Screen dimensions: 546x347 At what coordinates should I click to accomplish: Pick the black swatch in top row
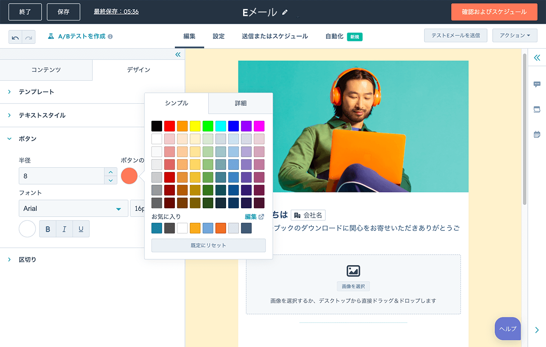(157, 126)
